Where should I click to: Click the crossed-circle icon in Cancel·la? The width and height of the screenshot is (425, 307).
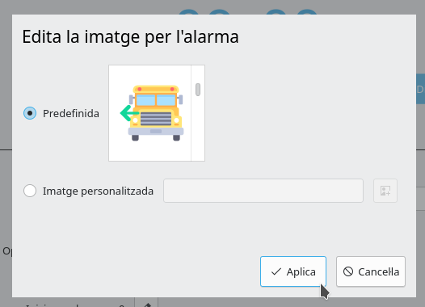click(348, 271)
